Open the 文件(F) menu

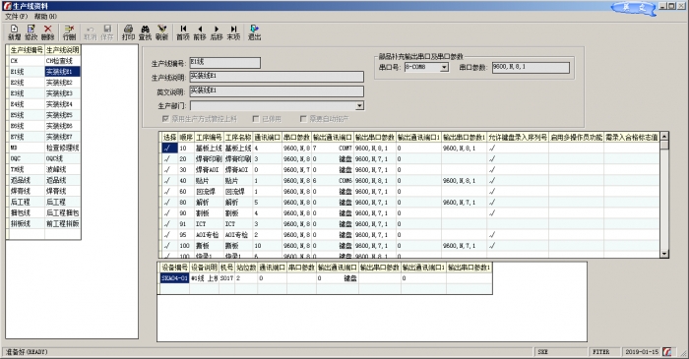pos(17,17)
